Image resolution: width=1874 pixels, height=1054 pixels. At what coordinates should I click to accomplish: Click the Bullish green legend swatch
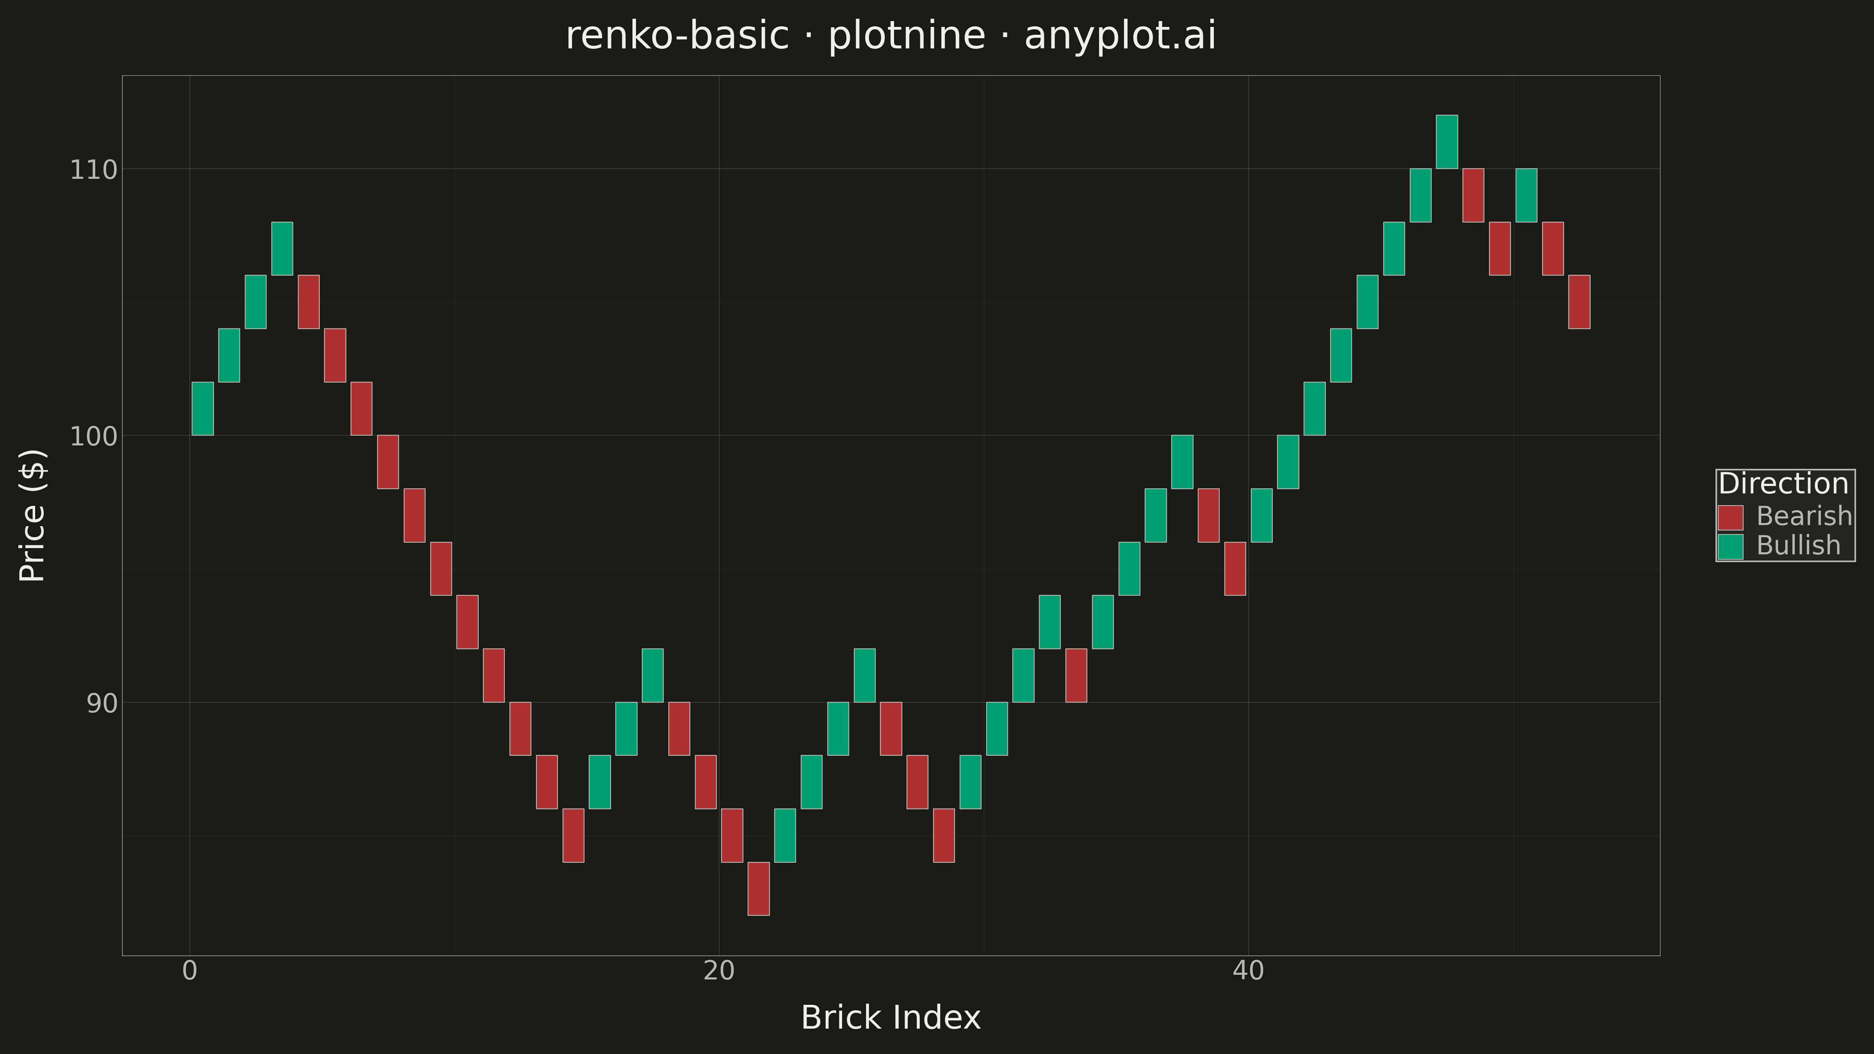coord(1731,546)
